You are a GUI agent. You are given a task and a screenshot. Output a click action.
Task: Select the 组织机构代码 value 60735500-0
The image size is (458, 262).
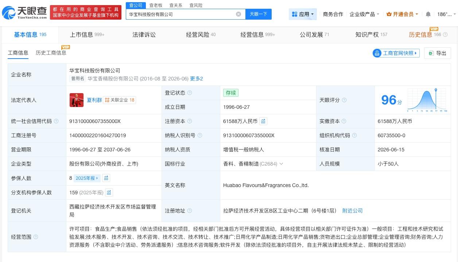tap(391, 135)
